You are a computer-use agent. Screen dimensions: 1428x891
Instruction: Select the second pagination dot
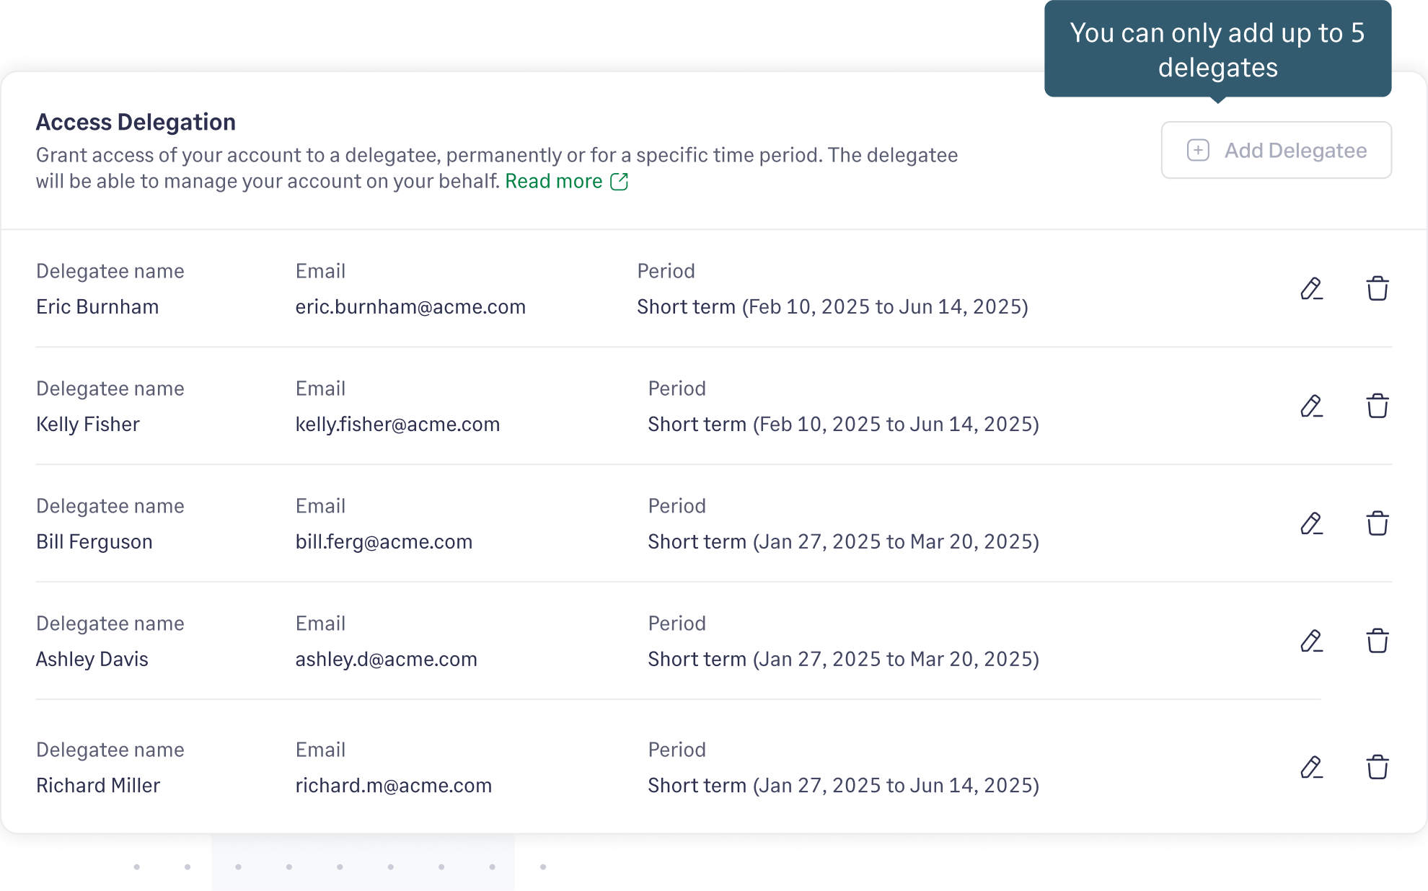[188, 867]
